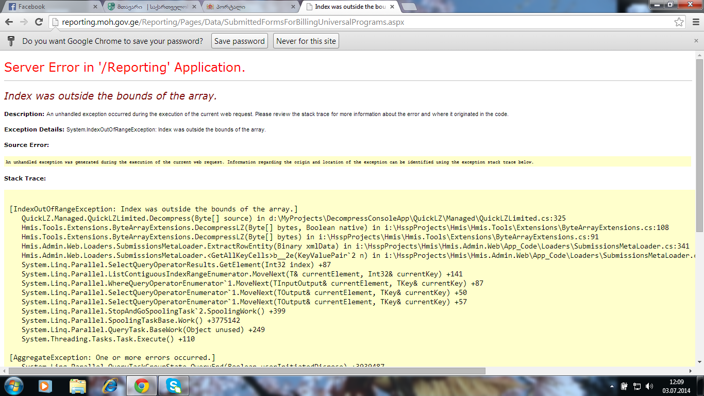Image resolution: width=704 pixels, height=396 pixels.
Task: Show hidden system tray icons
Action: (x=612, y=386)
